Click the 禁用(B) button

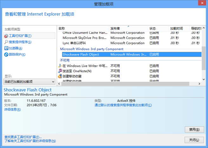194,129
